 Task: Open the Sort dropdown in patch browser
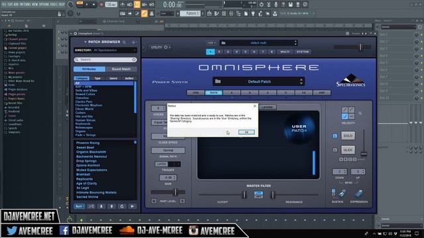(79, 206)
